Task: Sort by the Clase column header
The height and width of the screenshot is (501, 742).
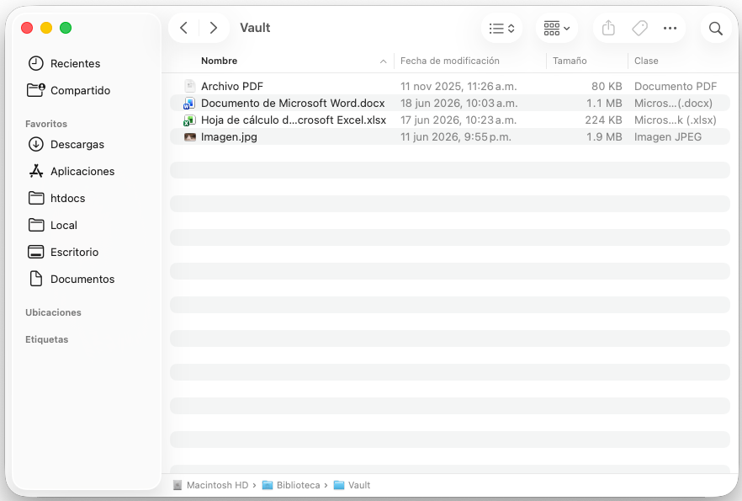Action: click(646, 61)
